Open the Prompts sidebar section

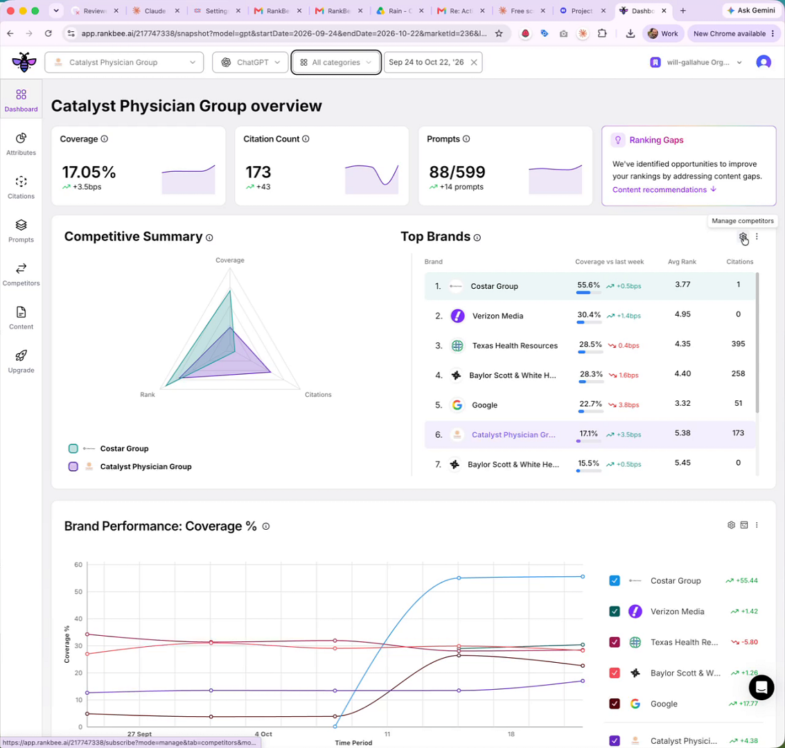(21, 231)
